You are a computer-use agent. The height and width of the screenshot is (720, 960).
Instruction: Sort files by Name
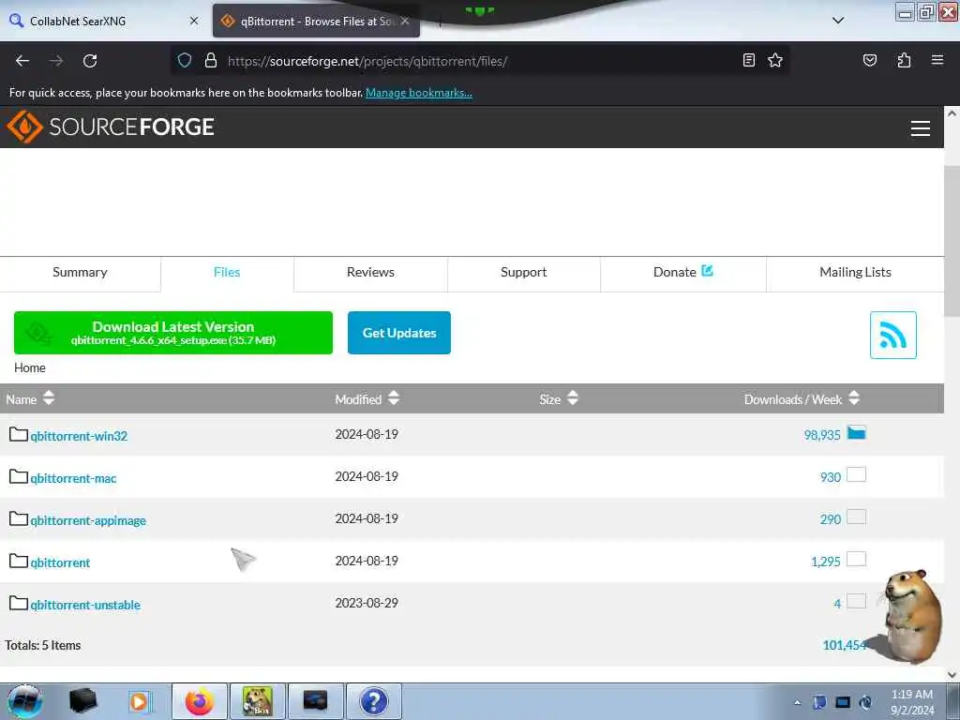point(30,399)
